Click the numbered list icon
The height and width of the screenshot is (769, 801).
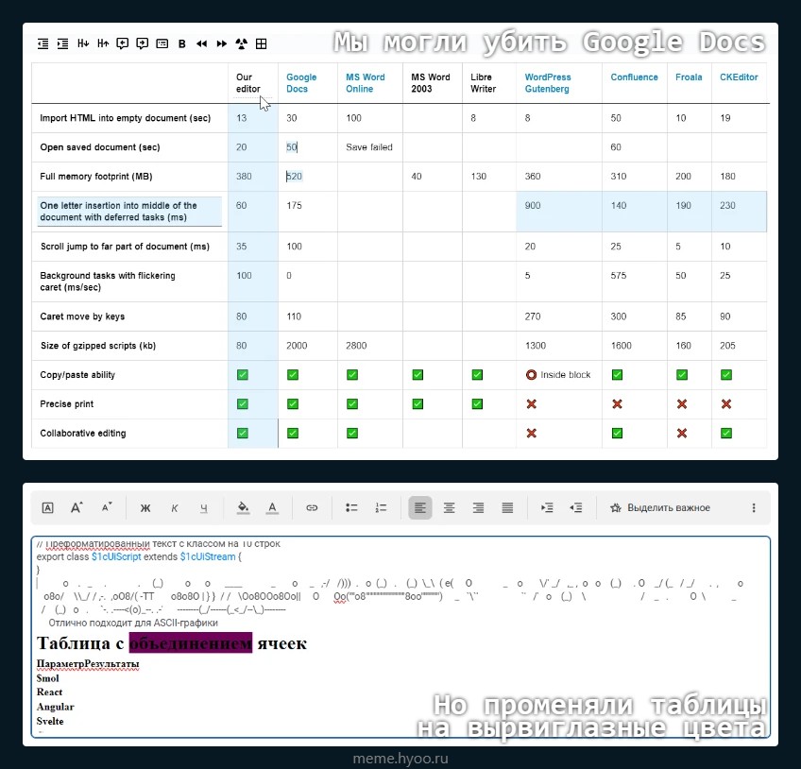[381, 508]
